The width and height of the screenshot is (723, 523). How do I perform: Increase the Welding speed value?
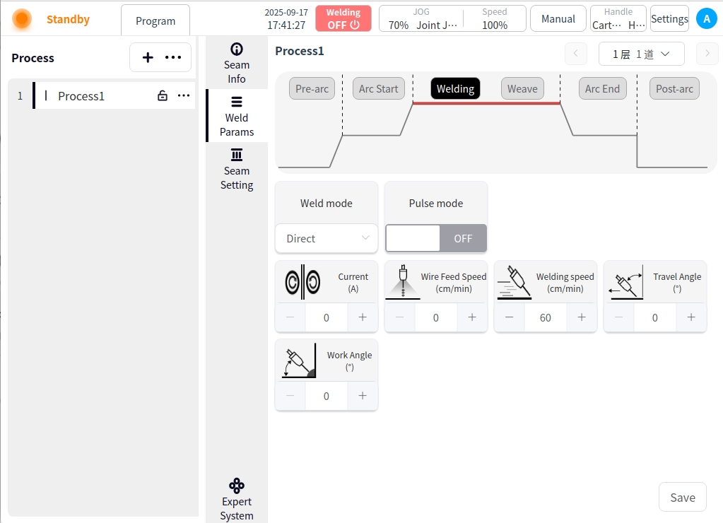(x=582, y=318)
